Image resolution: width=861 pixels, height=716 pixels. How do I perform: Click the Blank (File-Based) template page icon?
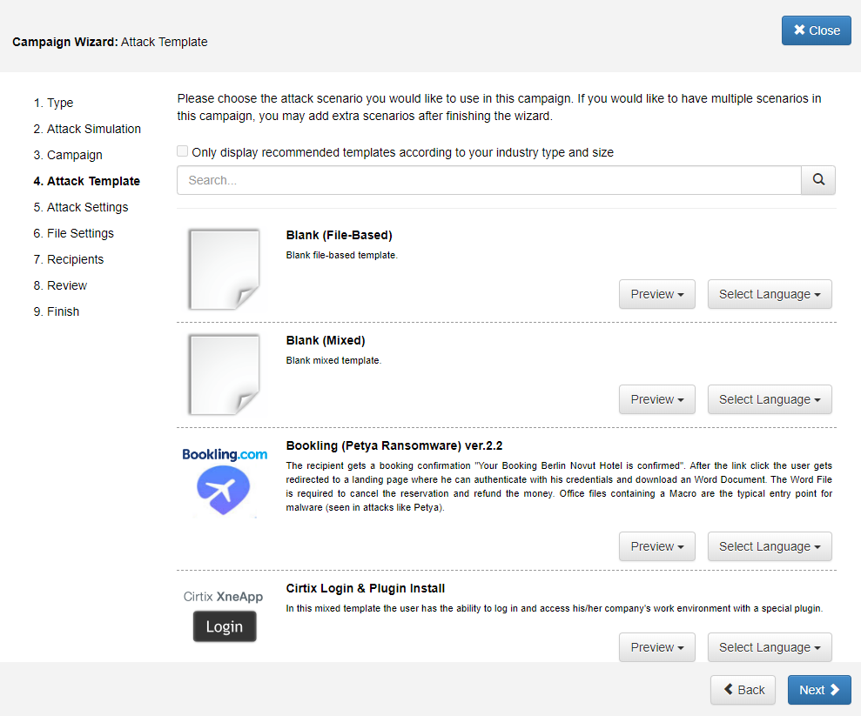click(x=225, y=269)
